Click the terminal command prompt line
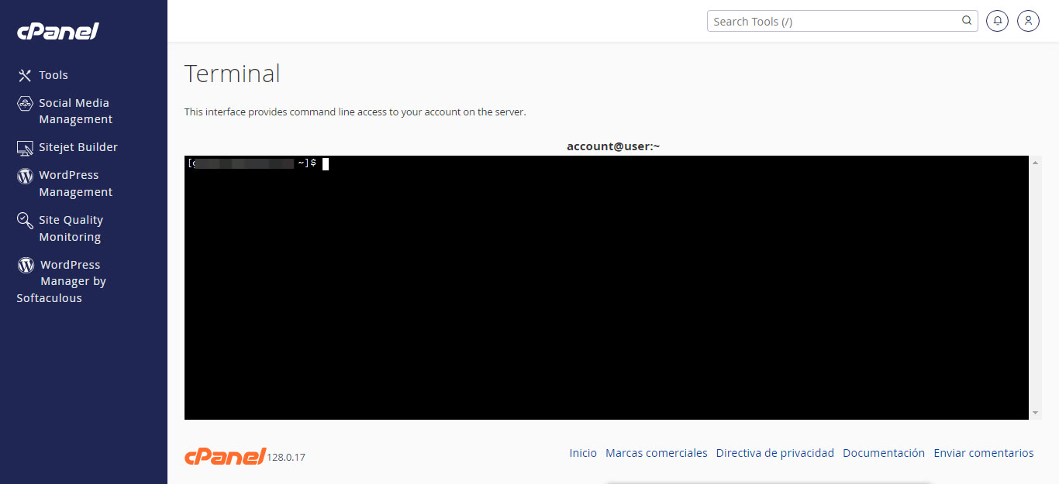Screen dimensions: 1059x484 (x=258, y=163)
